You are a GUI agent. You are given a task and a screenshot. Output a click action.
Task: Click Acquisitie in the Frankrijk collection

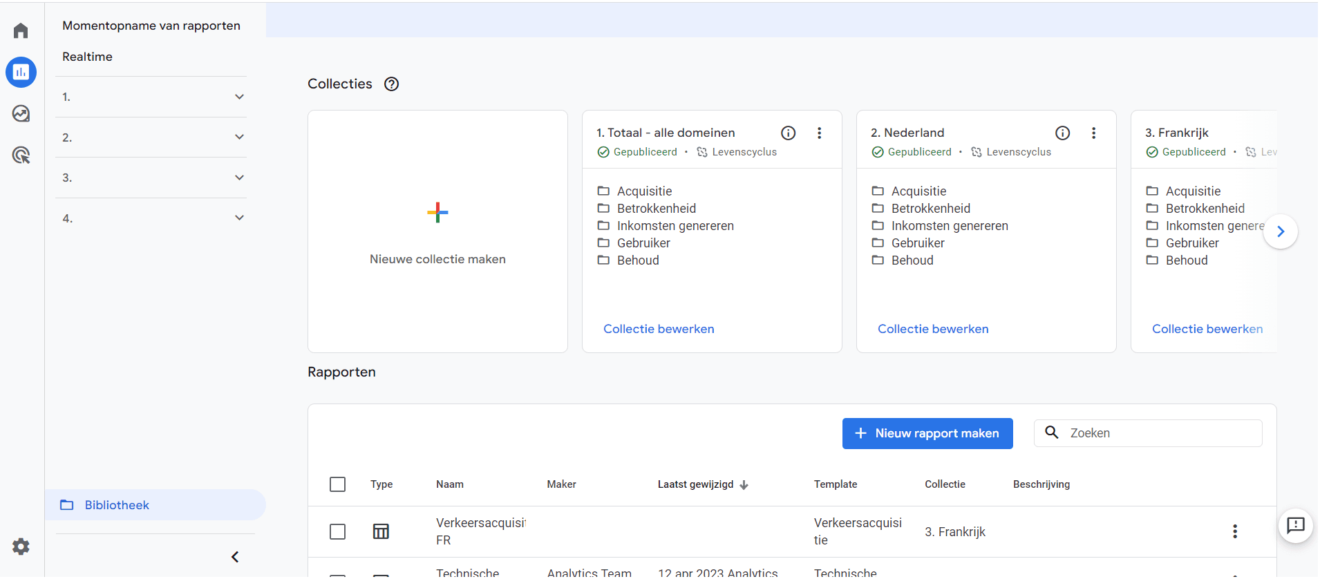1193,191
